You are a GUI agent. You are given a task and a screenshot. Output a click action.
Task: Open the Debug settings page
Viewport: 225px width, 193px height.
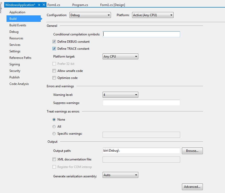click(x=14, y=32)
